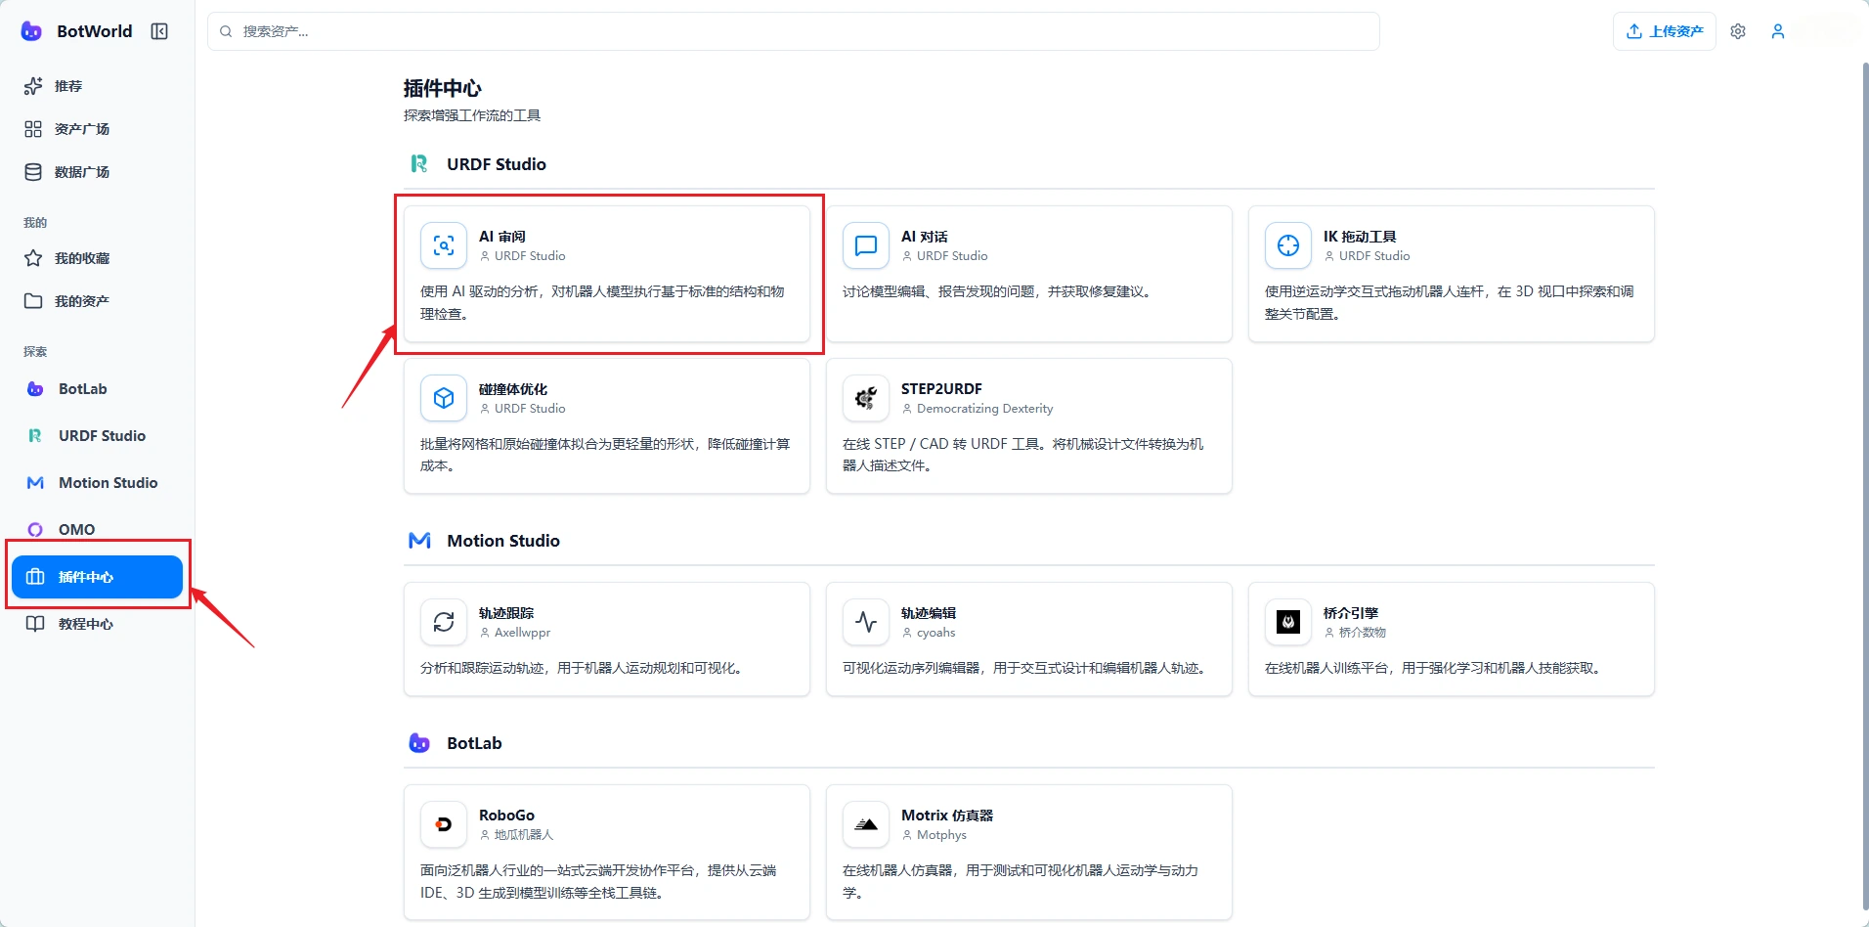The height and width of the screenshot is (927, 1869).
Task: Select the 插件中心 sidebar item
Action: [98, 577]
